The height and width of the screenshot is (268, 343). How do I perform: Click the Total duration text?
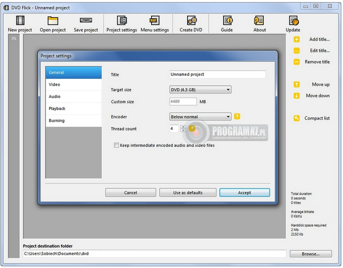301,194
